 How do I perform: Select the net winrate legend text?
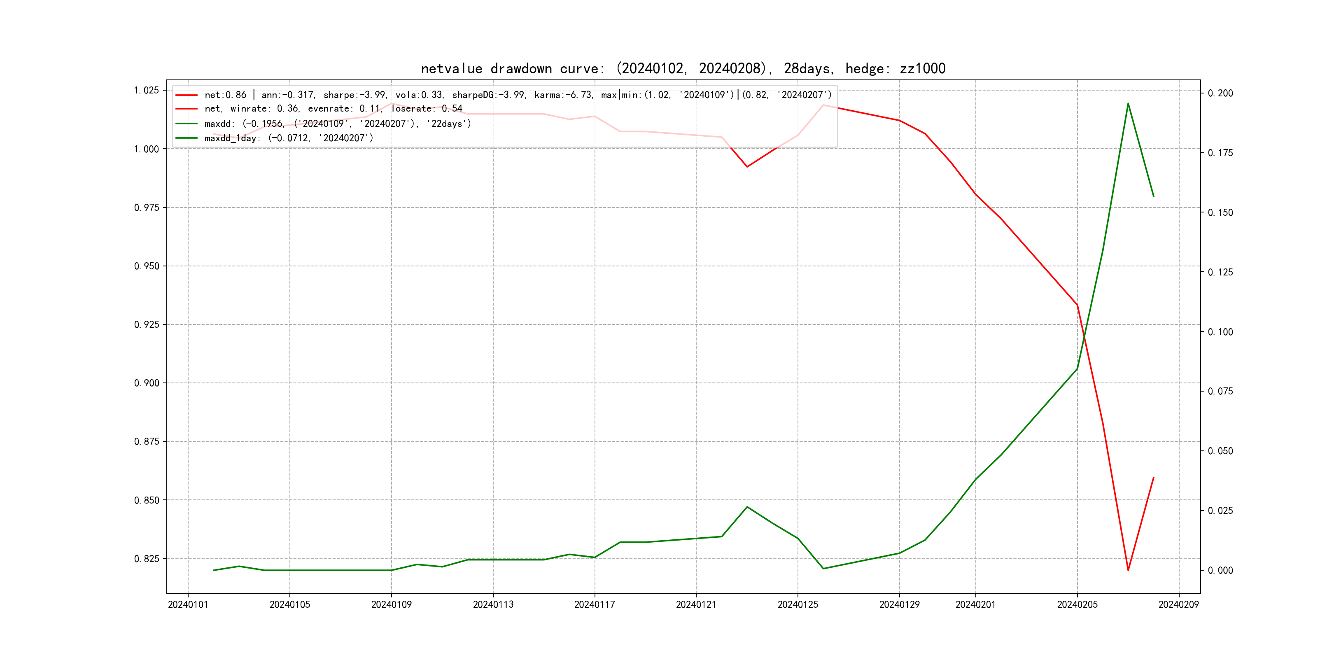[x=333, y=109]
